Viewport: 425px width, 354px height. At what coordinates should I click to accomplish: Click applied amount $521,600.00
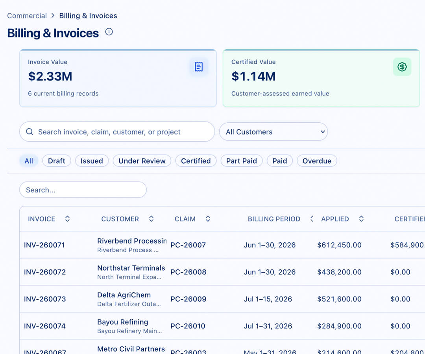coord(339,299)
